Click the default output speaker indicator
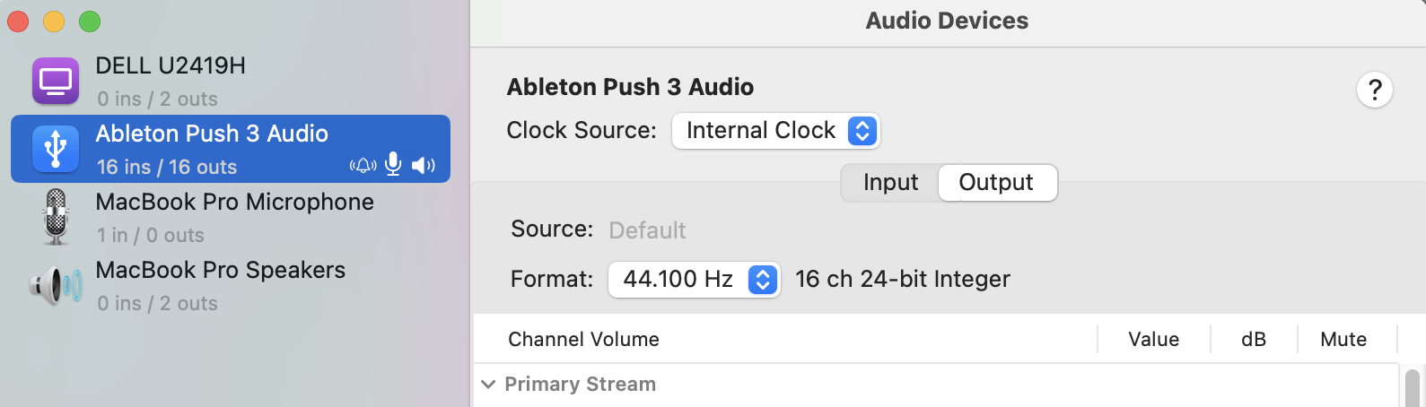1426x407 pixels. click(x=423, y=165)
